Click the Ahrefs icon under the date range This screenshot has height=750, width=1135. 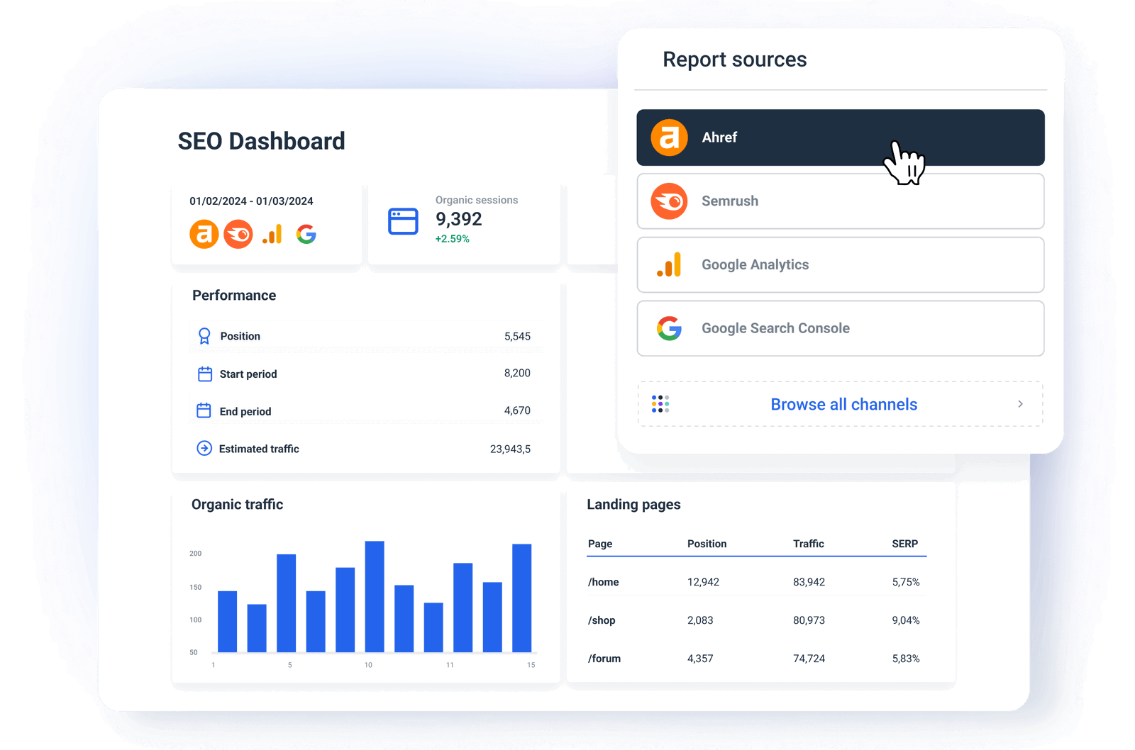204,234
